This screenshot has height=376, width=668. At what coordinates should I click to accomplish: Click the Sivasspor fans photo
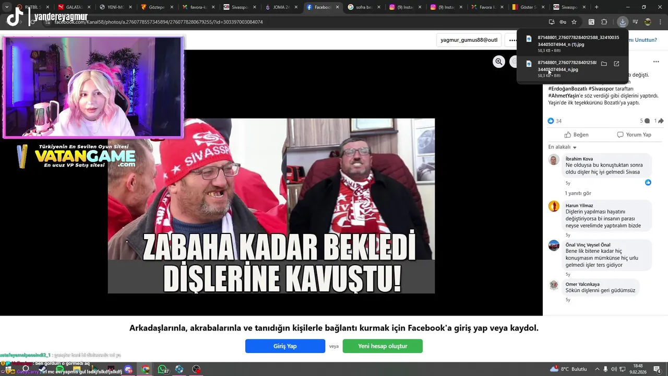pyautogui.click(x=271, y=206)
